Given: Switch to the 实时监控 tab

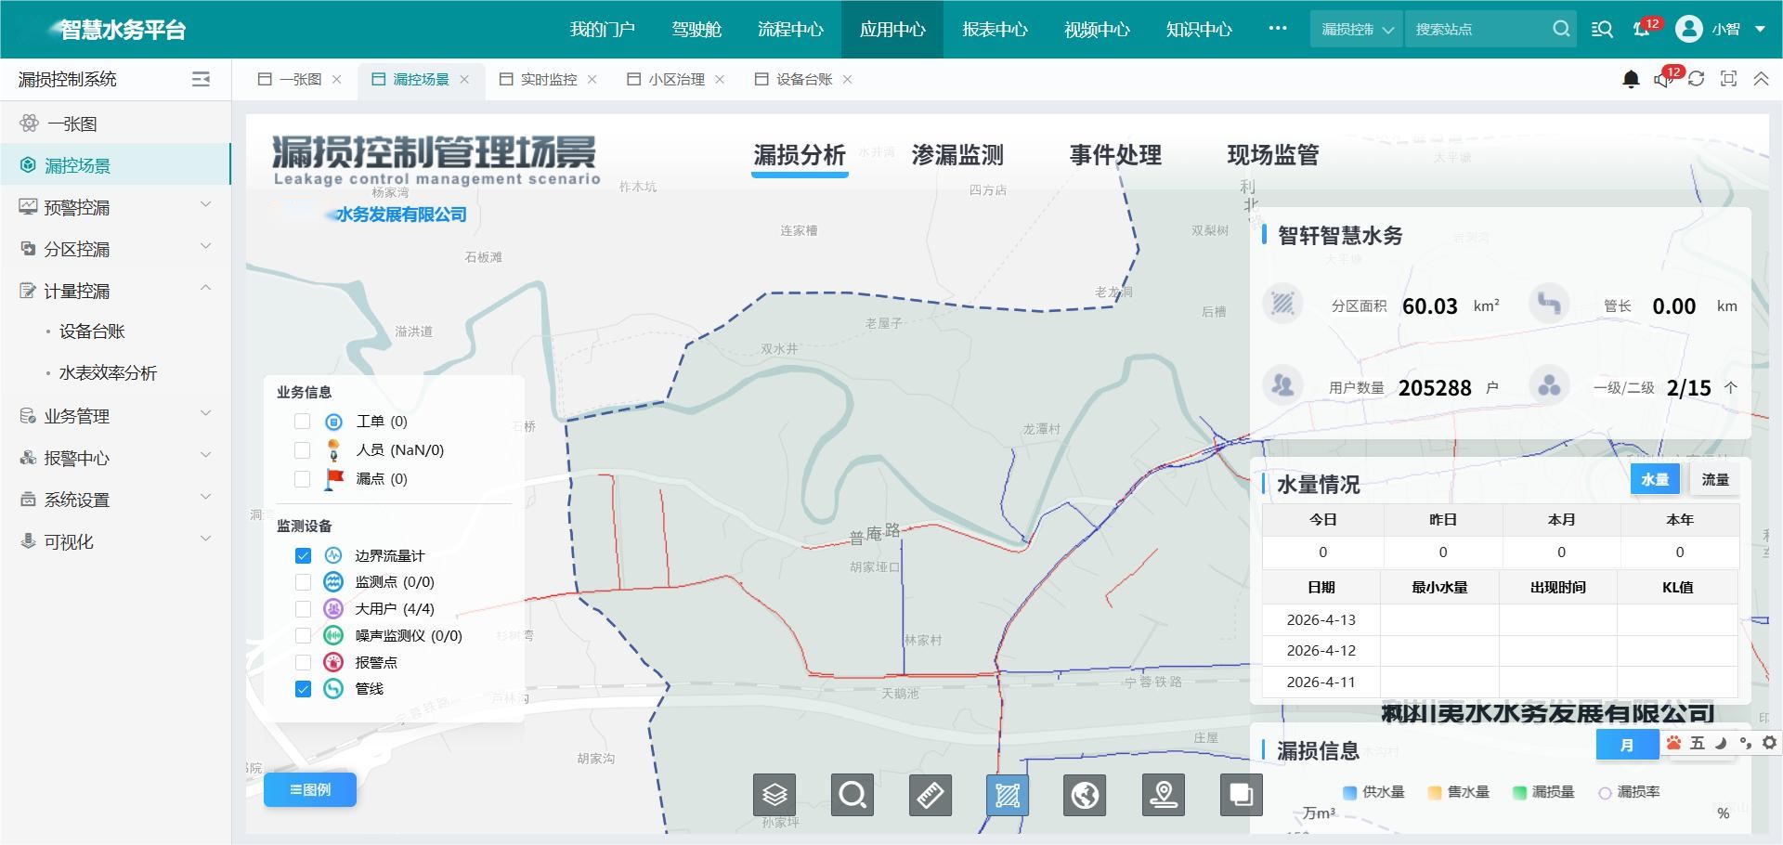Looking at the screenshot, I should [x=548, y=80].
